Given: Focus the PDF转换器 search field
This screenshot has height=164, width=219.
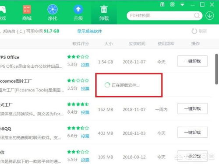Looking at the screenshot, I should click(x=161, y=16).
